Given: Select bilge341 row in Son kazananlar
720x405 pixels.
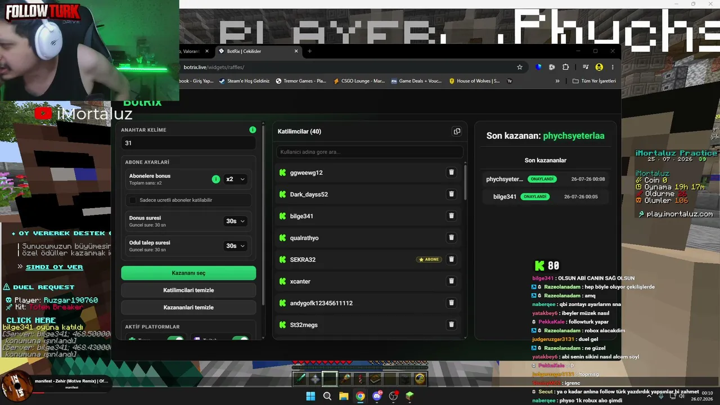Looking at the screenshot, I should coord(546,196).
